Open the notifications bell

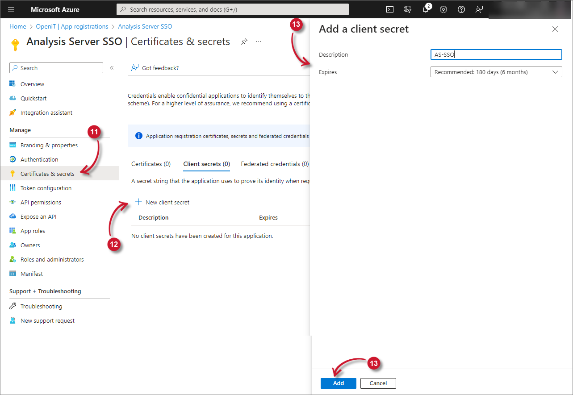click(x=426, y=9)
